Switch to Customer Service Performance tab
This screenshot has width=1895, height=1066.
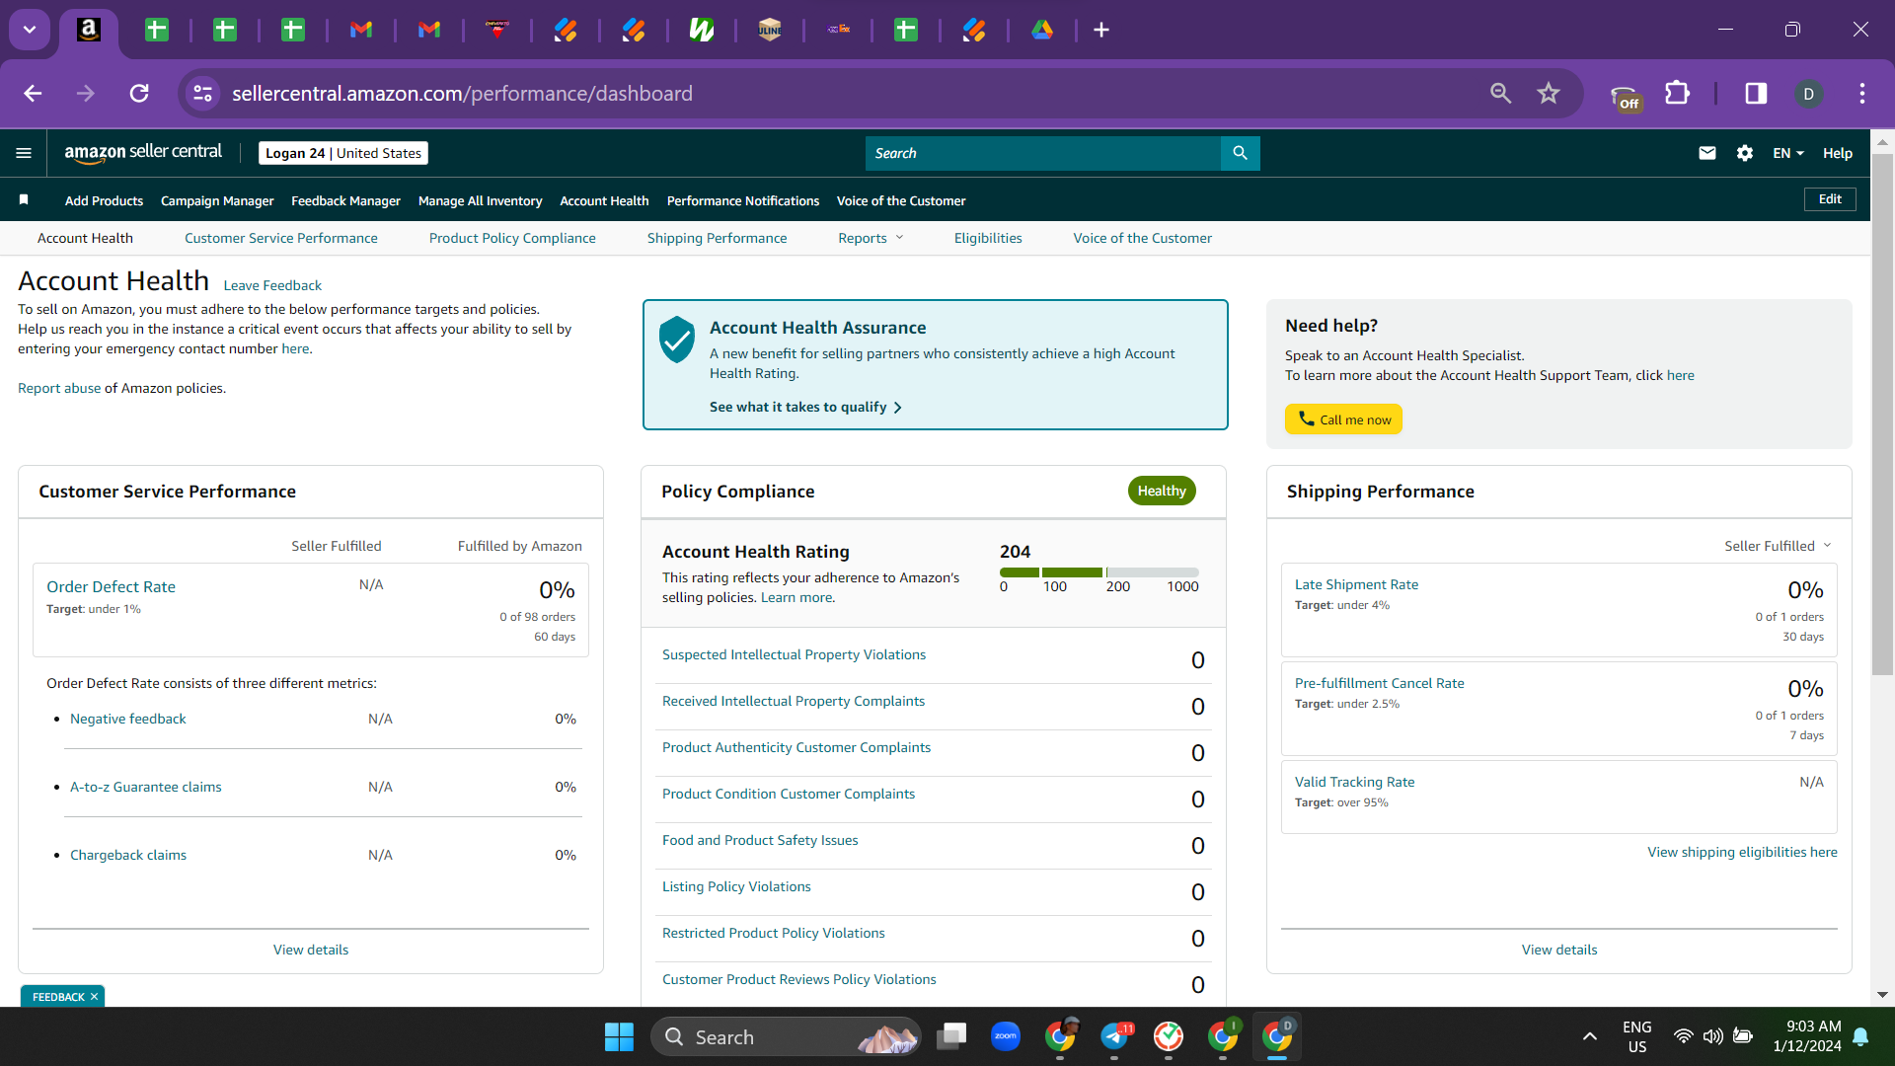coord(280,238)
